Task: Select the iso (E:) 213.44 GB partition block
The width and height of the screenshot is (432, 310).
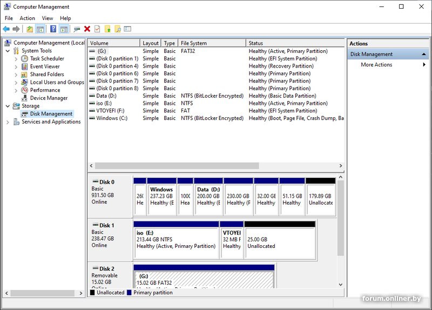Action: pyautogui.click(x=177, y=240)
